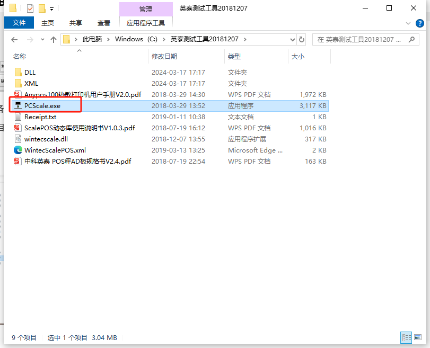This screenshot has height=348, width=430.
Task: Select the wintecscale.dll file icon
Action: click(18, 139)
